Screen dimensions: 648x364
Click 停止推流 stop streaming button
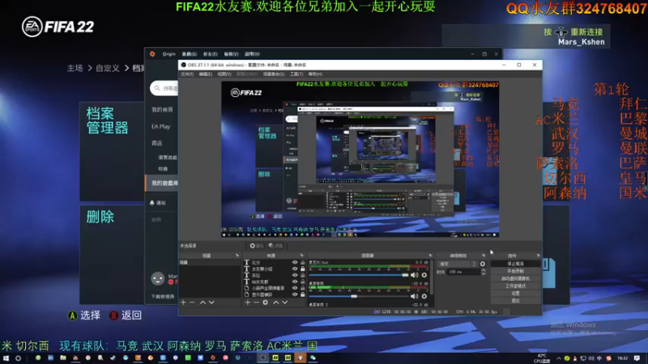coord(515,264)
